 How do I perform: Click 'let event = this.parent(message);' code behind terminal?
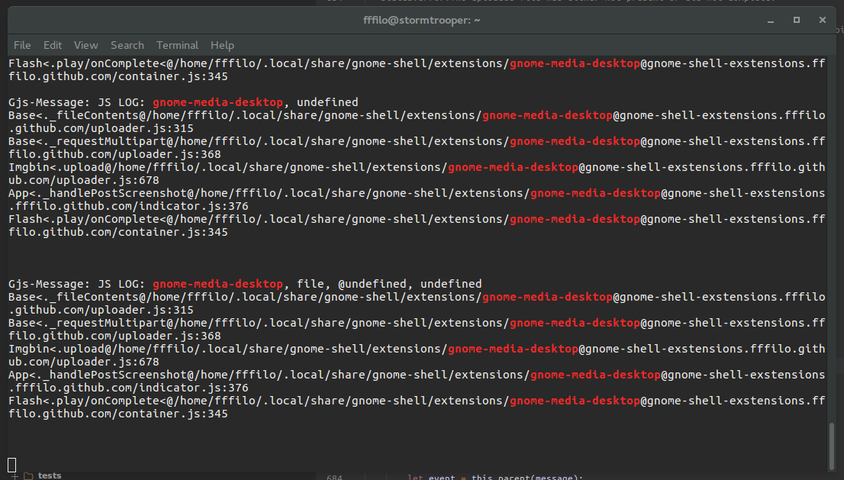(x=494, y=477)
